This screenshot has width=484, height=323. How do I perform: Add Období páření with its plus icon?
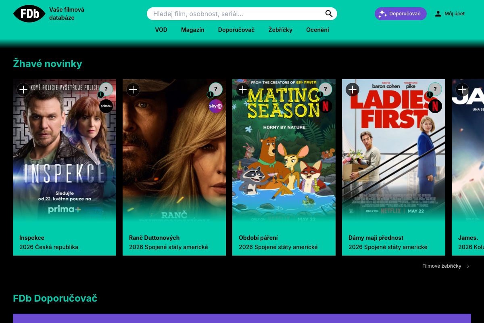point(243,90)
